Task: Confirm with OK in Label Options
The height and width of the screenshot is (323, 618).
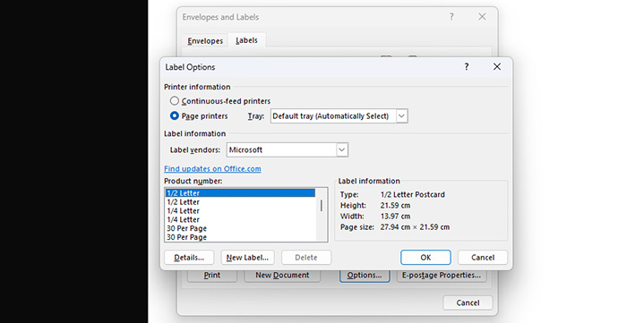Action: (425, 258)
